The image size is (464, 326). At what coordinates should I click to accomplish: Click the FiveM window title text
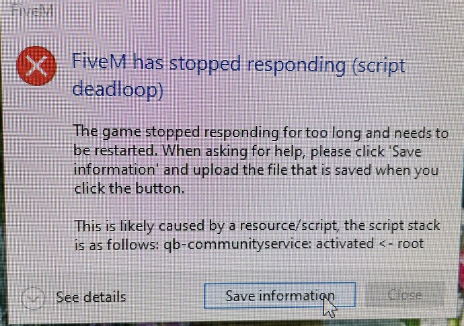tap(32, 10)
